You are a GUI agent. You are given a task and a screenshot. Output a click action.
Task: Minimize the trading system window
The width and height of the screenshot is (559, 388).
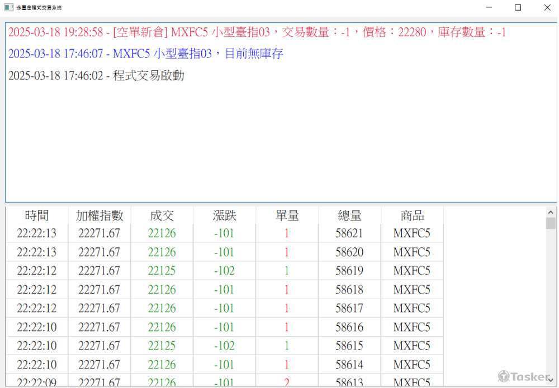(489, 8)
